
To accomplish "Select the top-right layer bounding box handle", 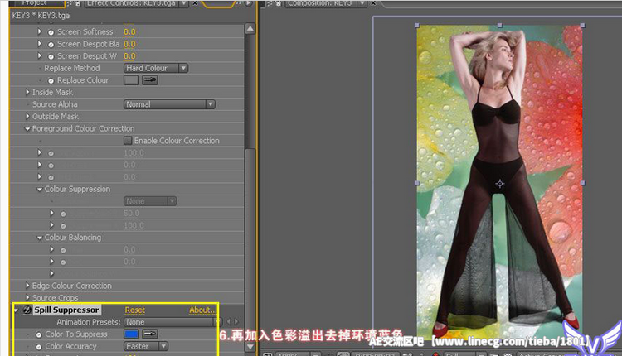I will tap(582, 26).
